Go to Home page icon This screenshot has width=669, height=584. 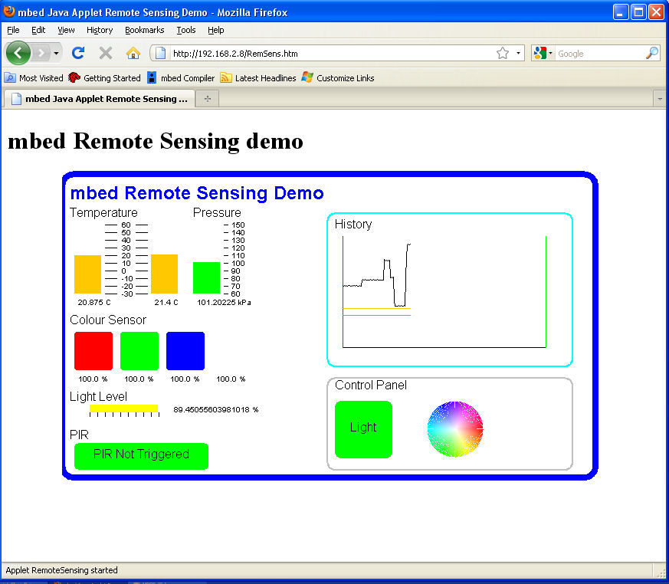coord(133,53)
